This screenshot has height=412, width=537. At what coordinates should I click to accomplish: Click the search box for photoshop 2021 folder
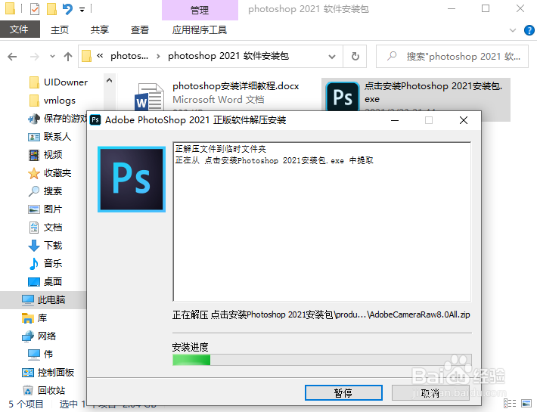click(452, 57)
